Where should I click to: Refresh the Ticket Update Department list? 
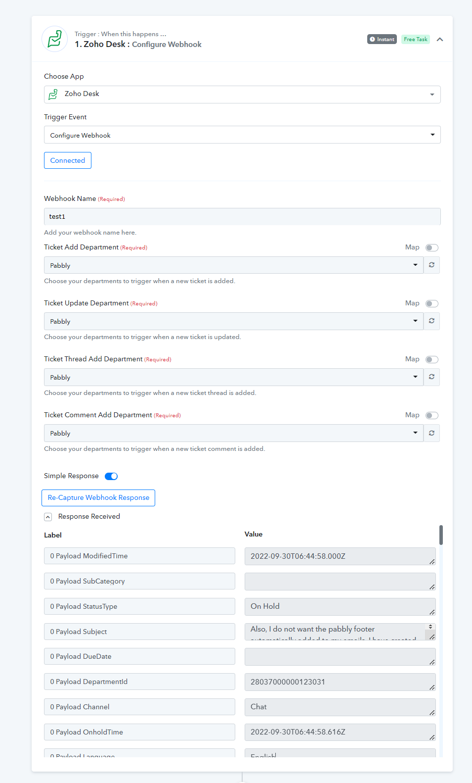click(431, 321)
